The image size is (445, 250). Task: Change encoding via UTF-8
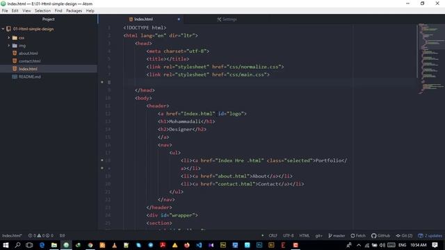288,235
